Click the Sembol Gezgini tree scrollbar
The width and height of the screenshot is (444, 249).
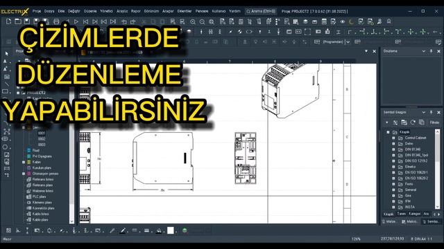coord(438,169)
